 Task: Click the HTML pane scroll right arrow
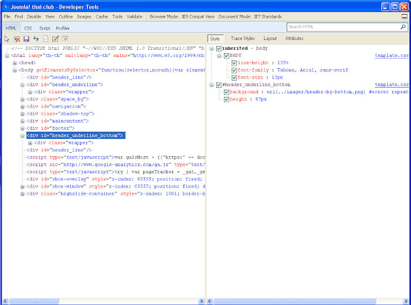click(x=201, y=301)
